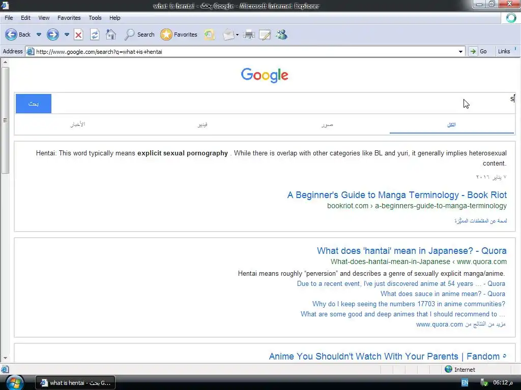
Task: Open 'Why do I keep seeing 17703' link
Action: tap(409, 304)
